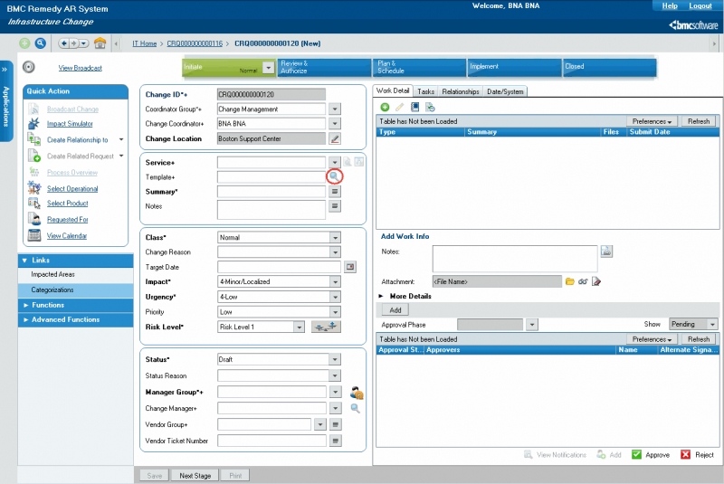724x484 pixels.
Task: Click the Reject button
Action: tap(697, 455)
